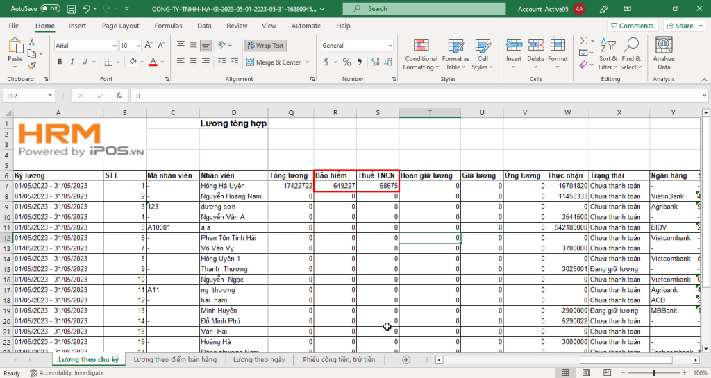Image resolution: width=711 pixels, height=378 pixels.
Task: Click the Share button
Action: click(x=679, y=26)
